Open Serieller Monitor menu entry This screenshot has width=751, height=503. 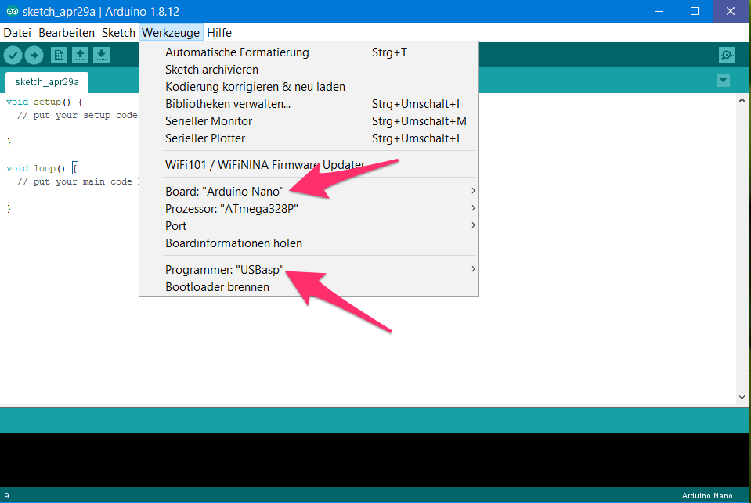[309, 121]
